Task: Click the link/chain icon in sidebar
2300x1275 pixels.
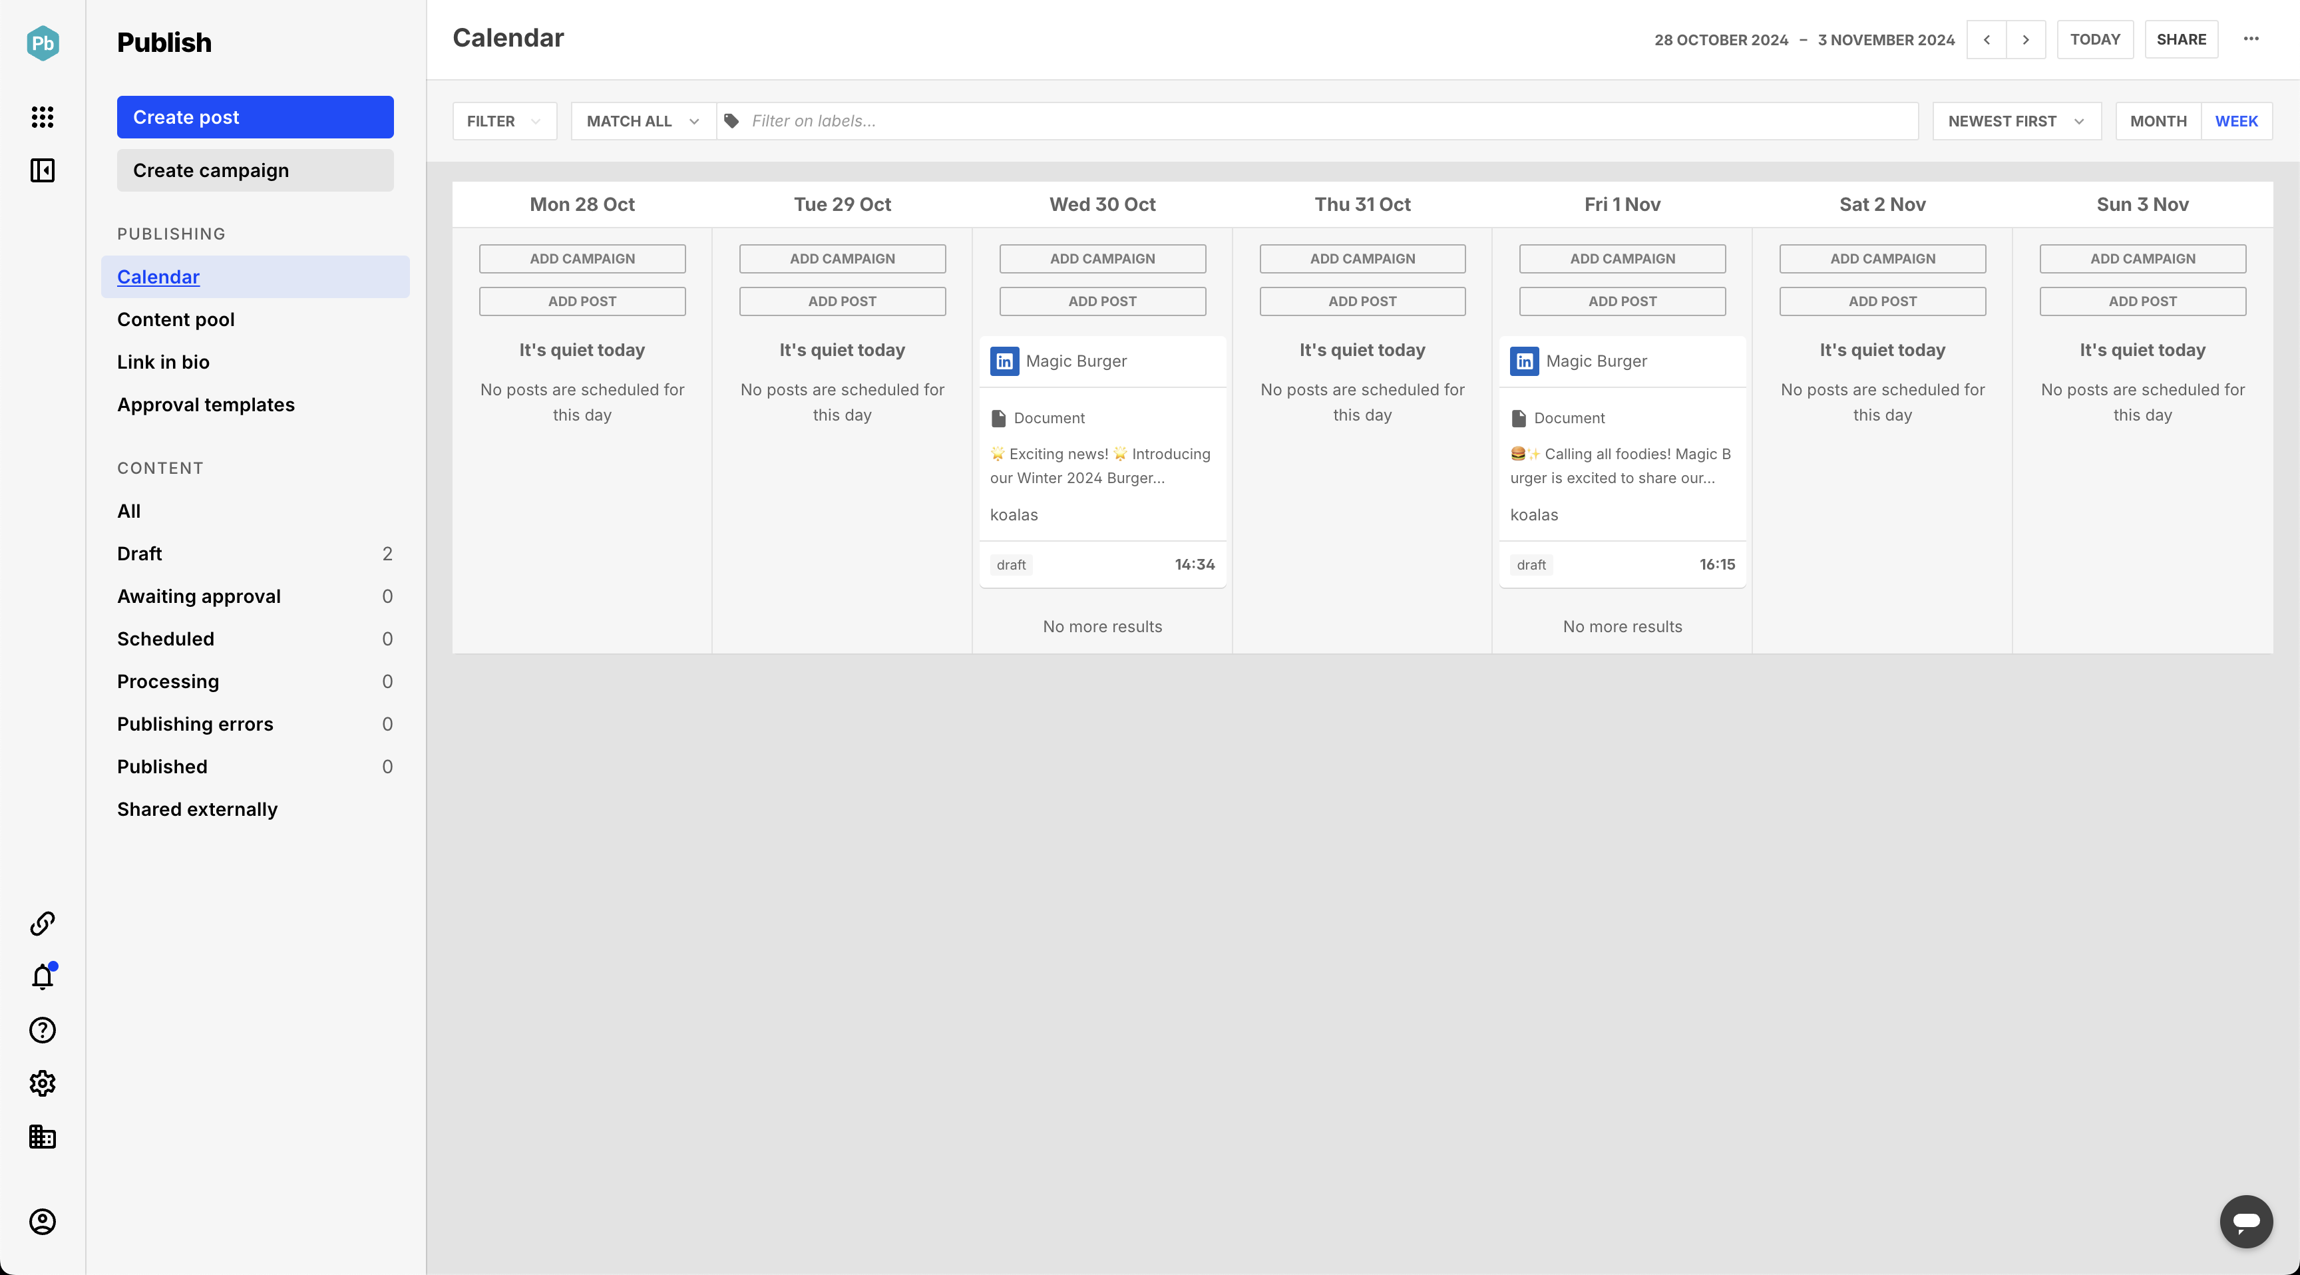Action: [43, 923]
